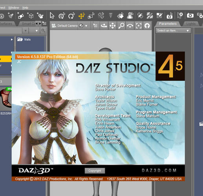Screen dimensions: 203x196
Task: Select the Universal manipulator tool
Action: [x=62, y=16]
